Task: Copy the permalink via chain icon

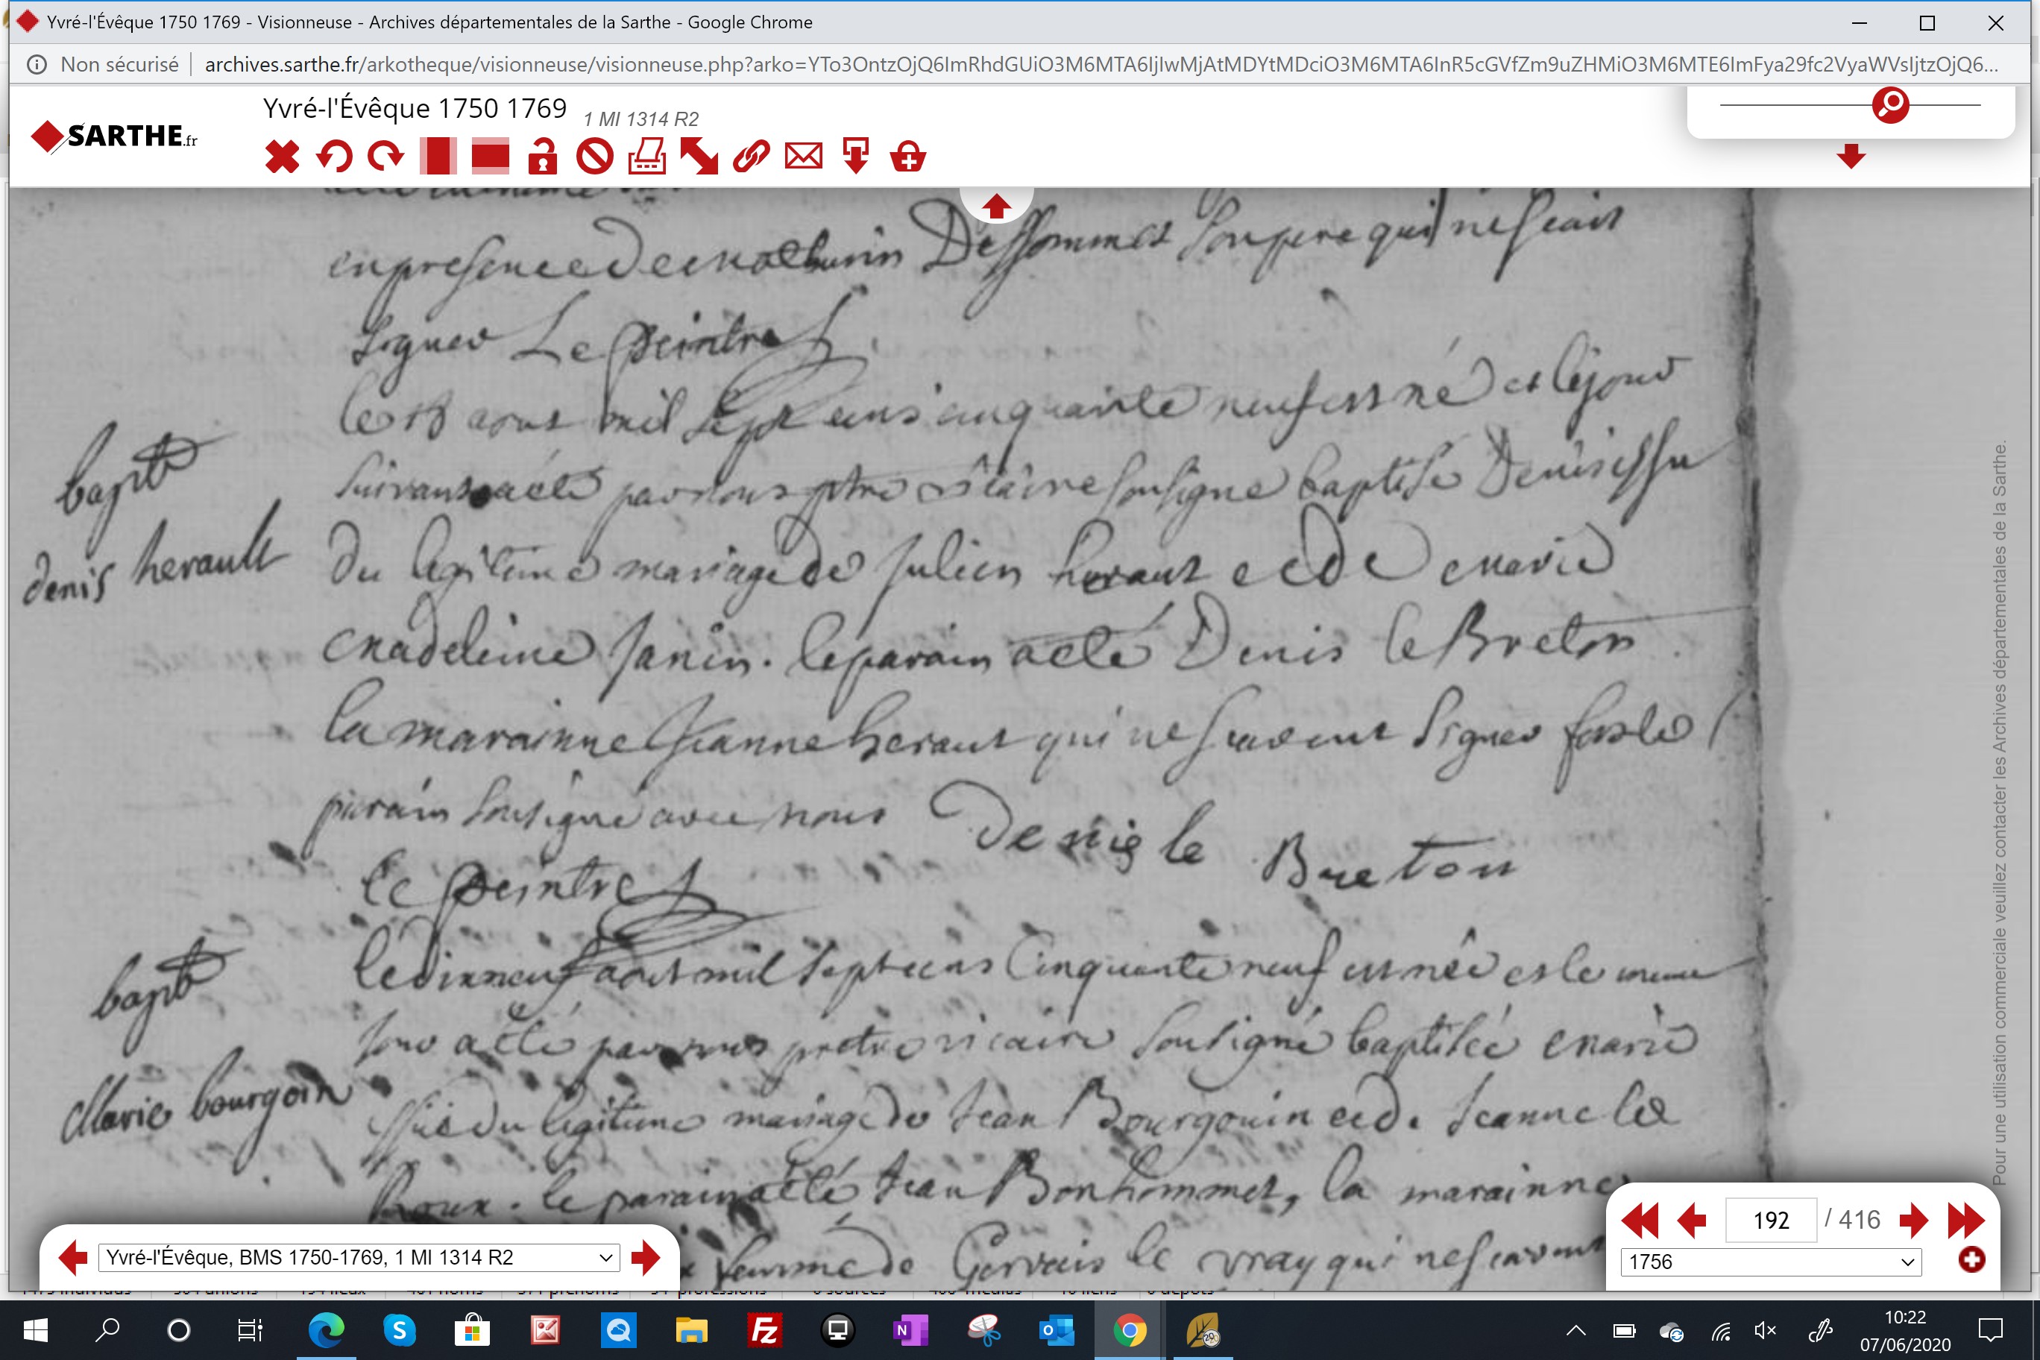Action: tap(751, 157)
